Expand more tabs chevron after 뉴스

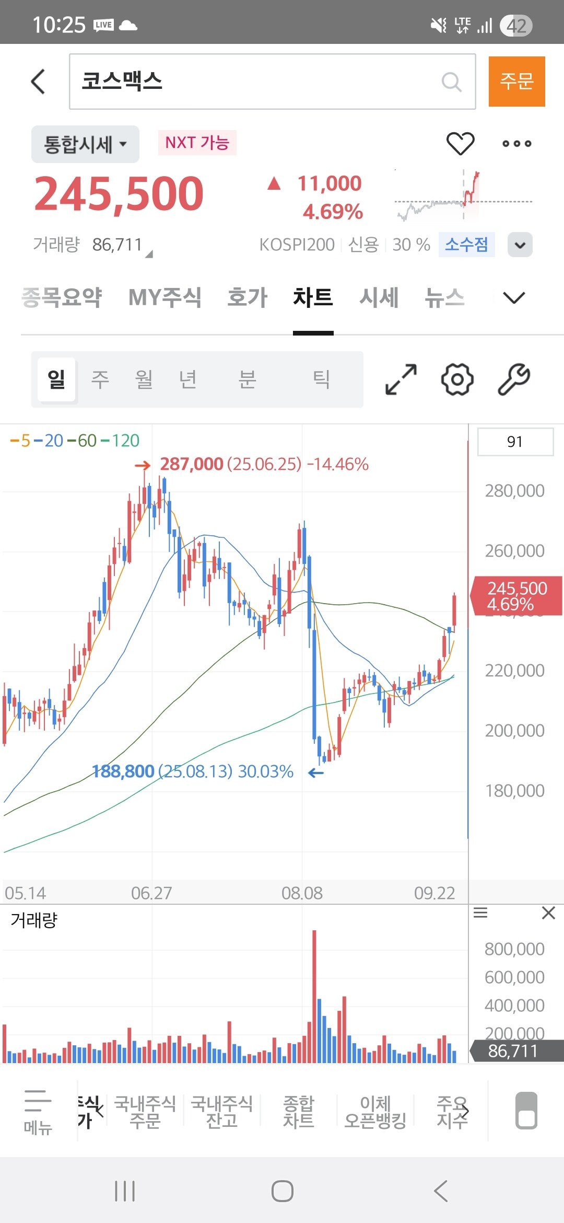514,298
